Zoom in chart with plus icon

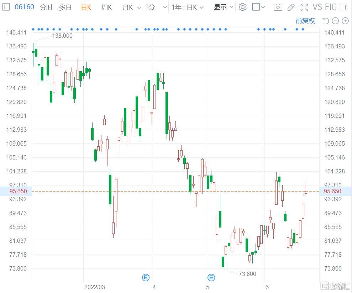click(x=345, y=21)
